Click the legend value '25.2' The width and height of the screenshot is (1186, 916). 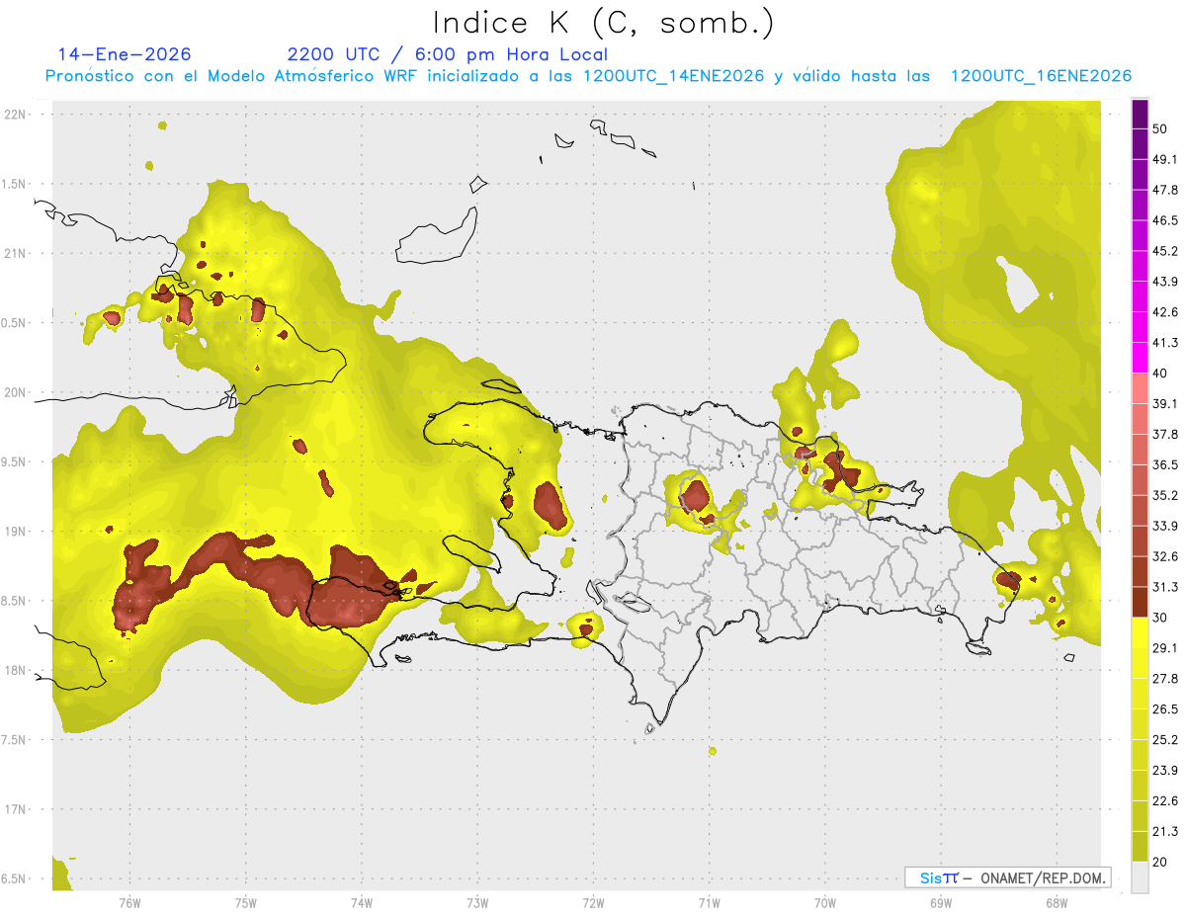pos(1165,740)
